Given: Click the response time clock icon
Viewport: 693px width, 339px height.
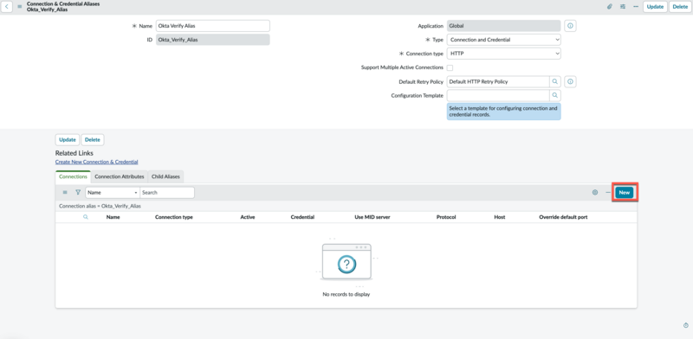Looking at the screenshot, I should [686, 325].
